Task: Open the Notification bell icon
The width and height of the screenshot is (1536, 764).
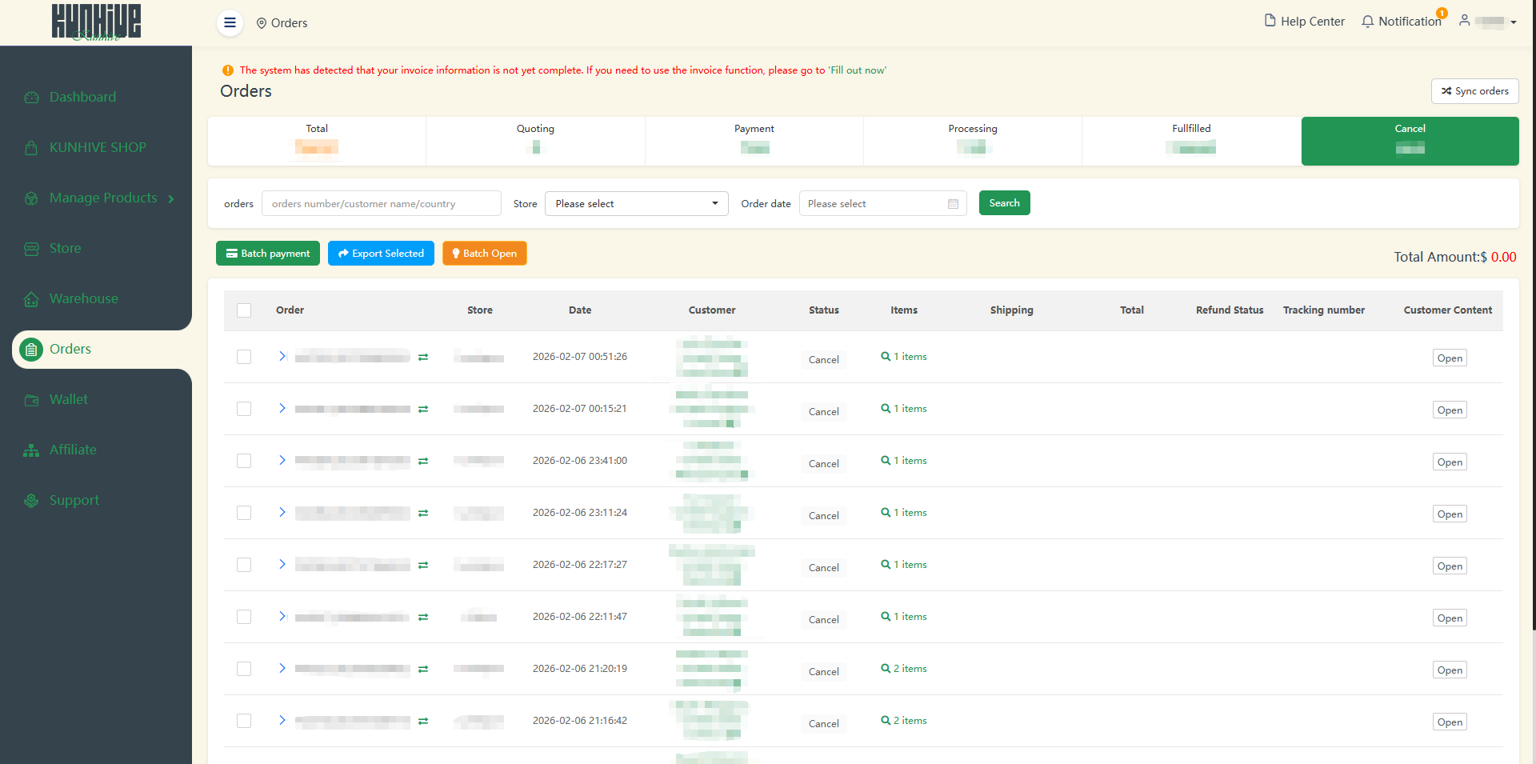Action: pos(1367,22)
